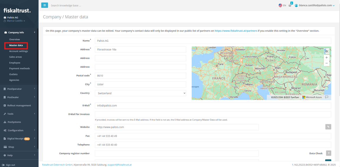Image resolution: width=340 pixels, height=167 pixels.
Task: Open Agencies in sidebar
Action: [14, 80]
